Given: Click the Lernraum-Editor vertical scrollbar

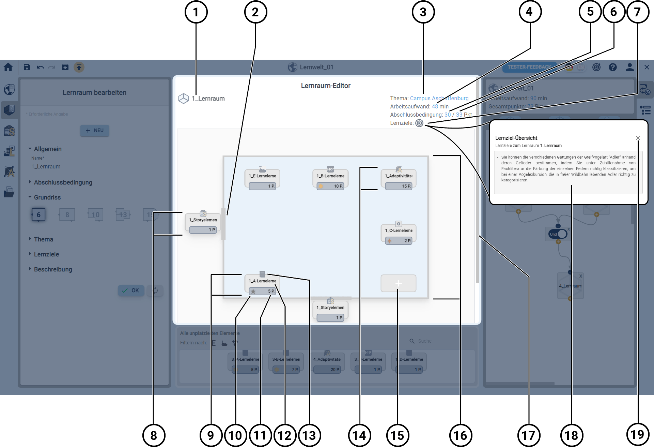Looking at the screenshot, I should point(478,181).
